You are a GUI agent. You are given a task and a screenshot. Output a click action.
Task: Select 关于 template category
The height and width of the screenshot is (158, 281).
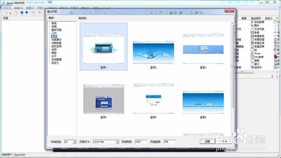[54, 56]
